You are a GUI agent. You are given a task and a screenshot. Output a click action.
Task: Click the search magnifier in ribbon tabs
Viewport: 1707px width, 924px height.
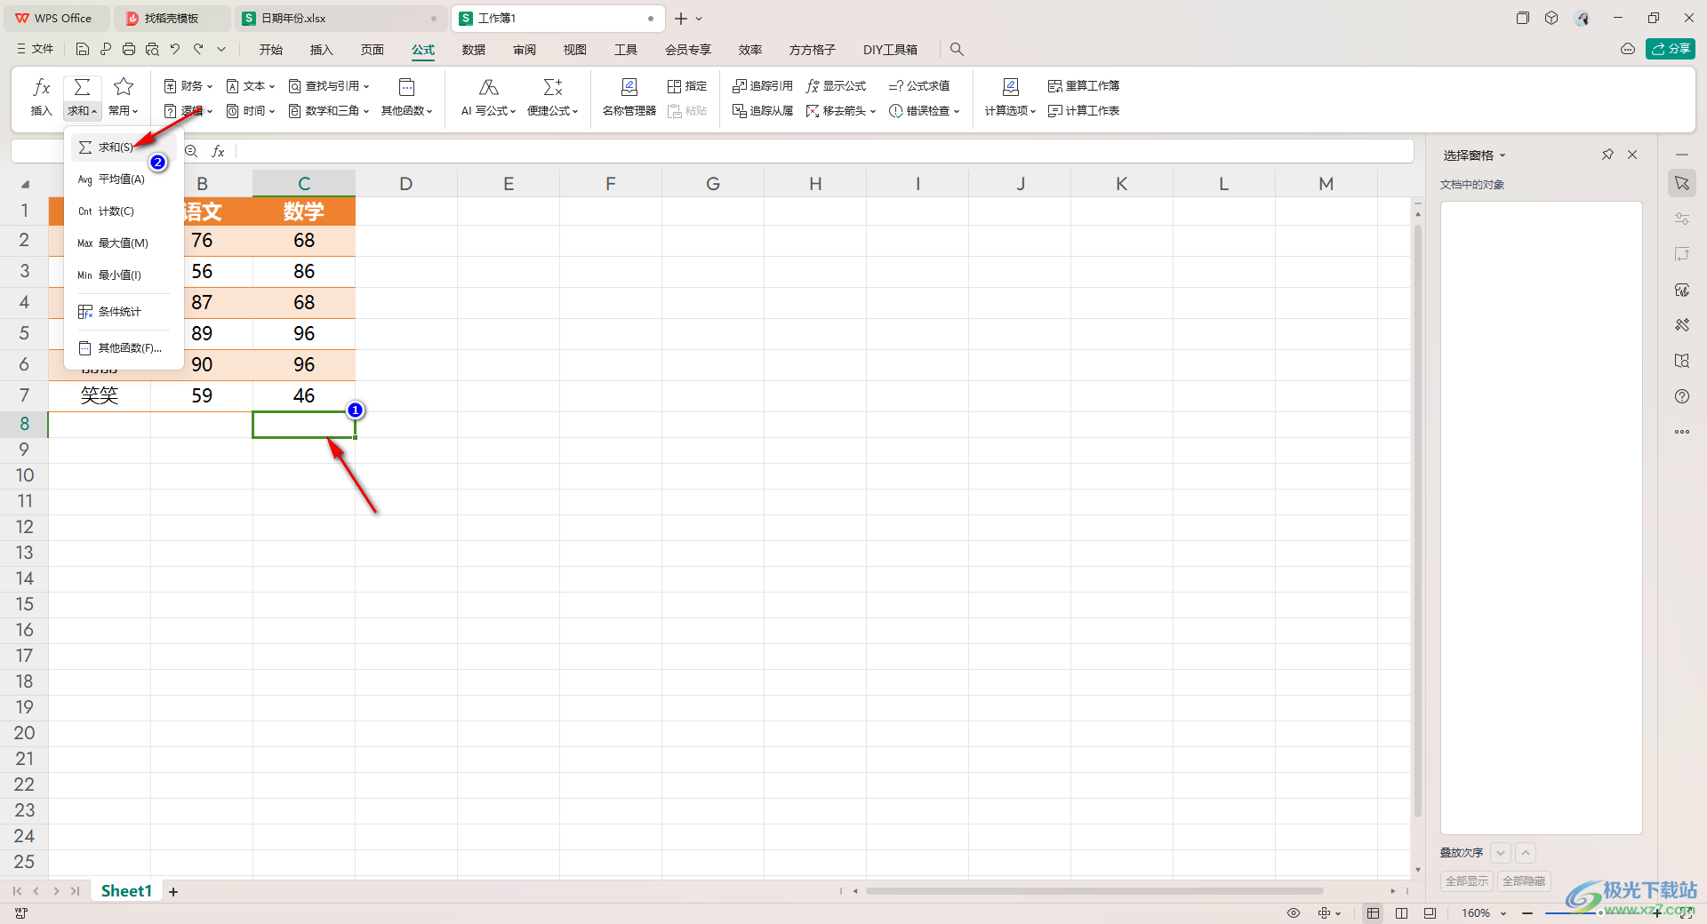[957, 50]
